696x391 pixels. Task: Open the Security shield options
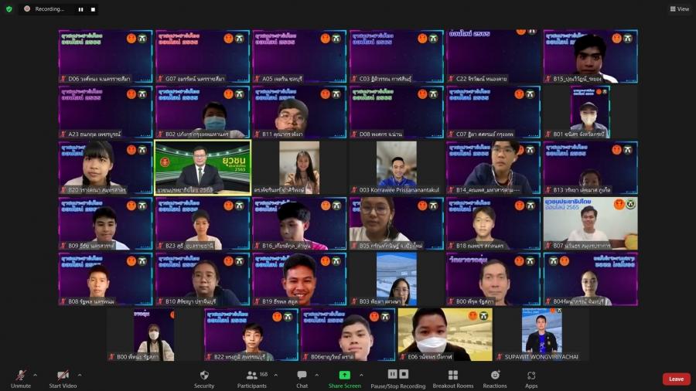tap(204, 378)
